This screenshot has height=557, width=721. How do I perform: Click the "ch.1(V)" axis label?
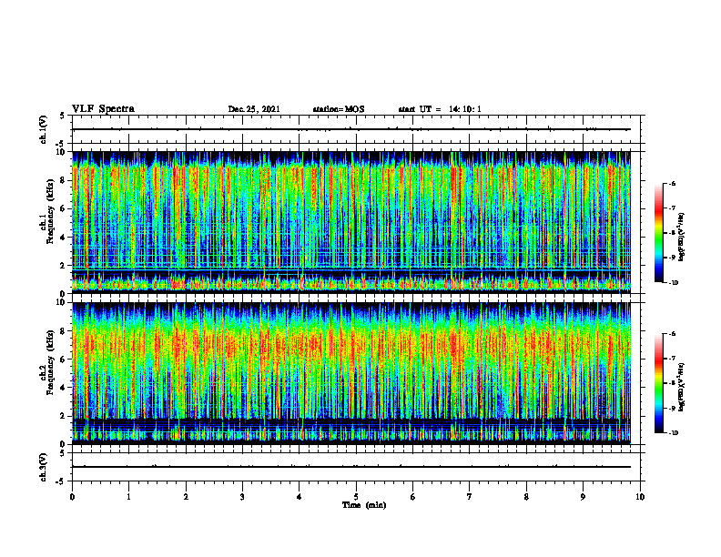point(43,129)
